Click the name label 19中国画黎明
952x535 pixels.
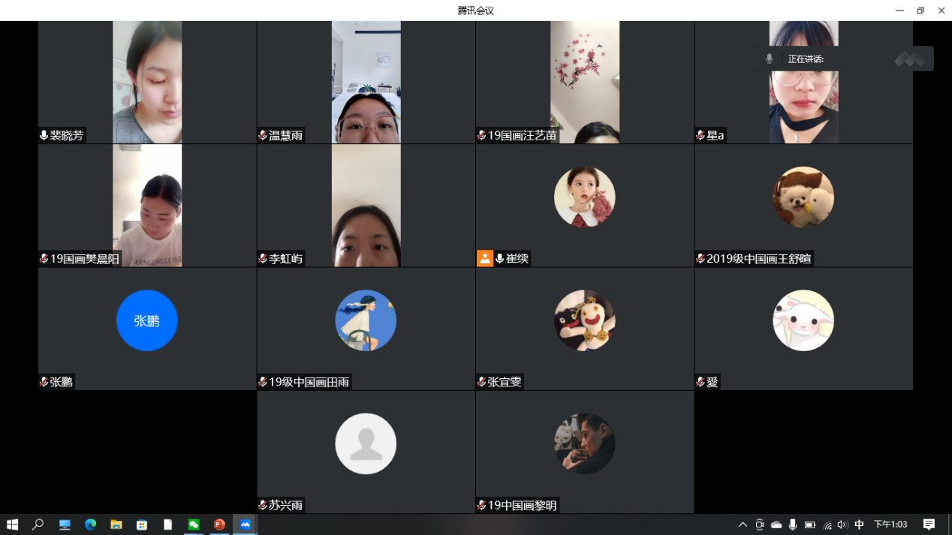523,505
